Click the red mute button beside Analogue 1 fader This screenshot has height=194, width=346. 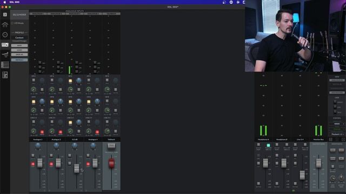point(33,164)
